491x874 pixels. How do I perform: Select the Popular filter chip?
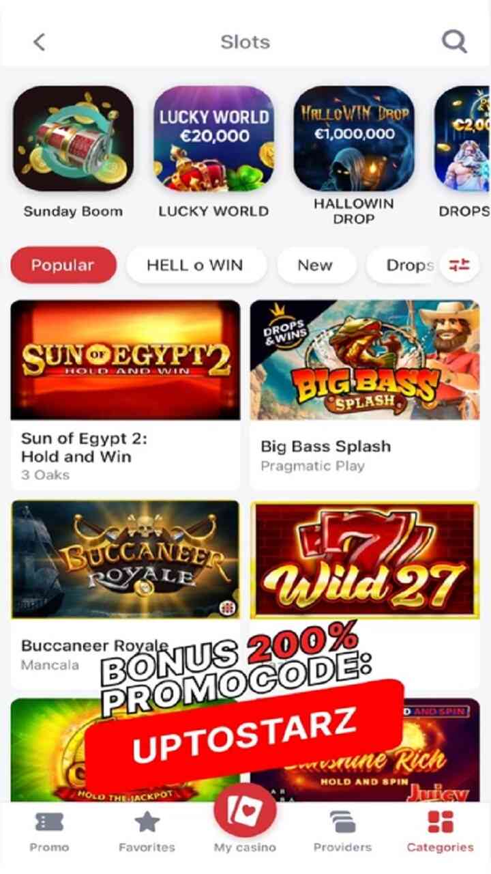[x=63, y=265]
